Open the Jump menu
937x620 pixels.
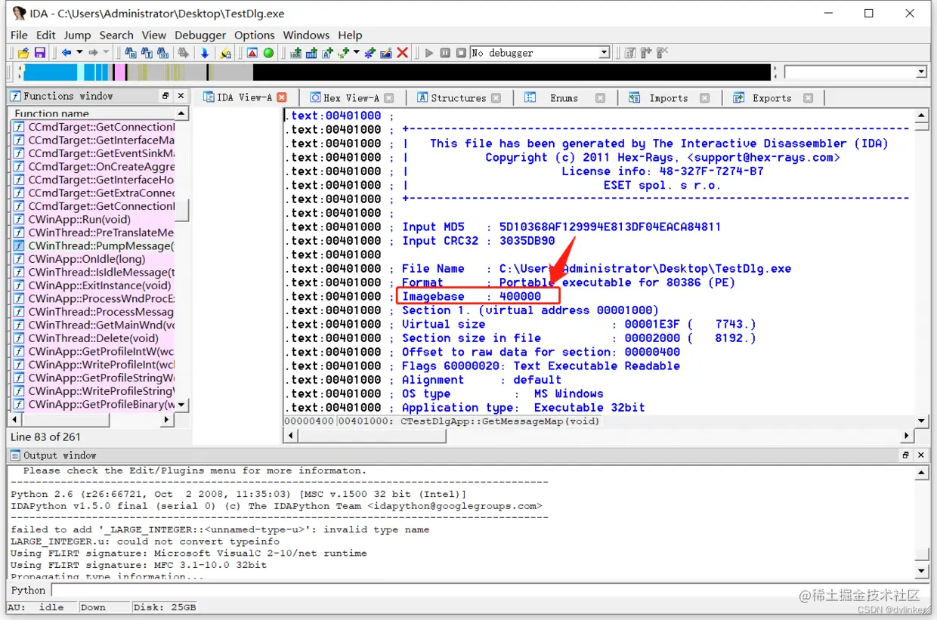(77, 35)
